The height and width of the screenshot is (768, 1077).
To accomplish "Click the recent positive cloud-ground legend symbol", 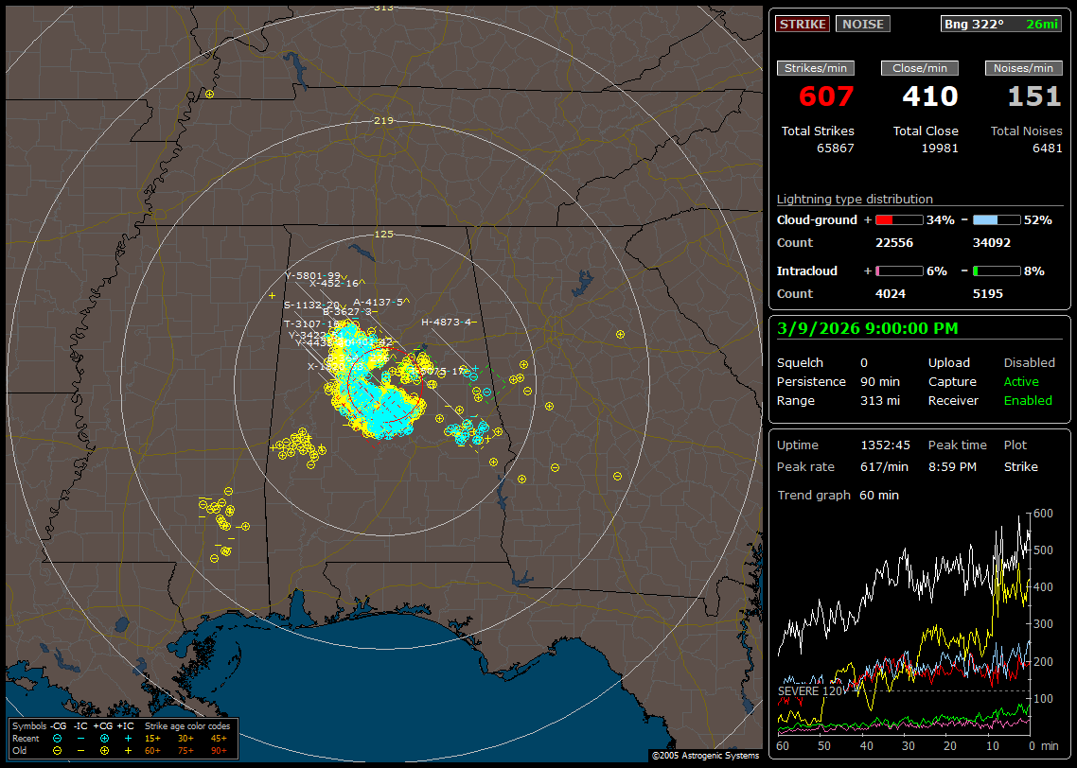I will [104, 738].
